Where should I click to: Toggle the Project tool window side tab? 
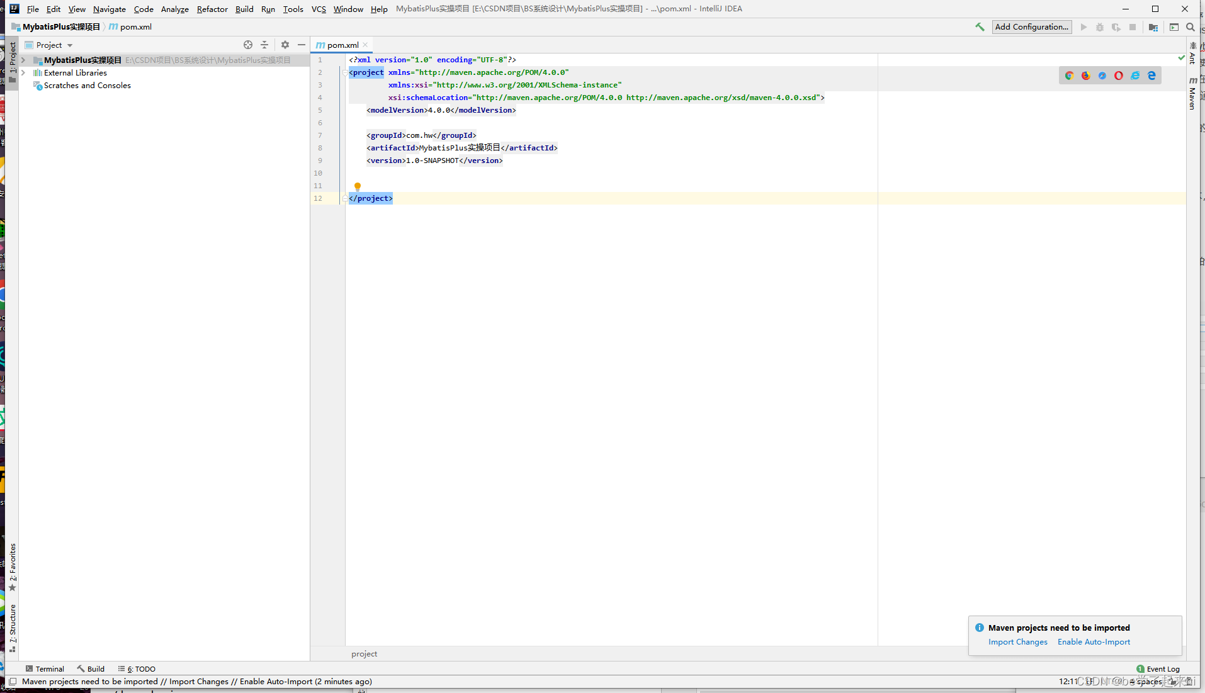pyautogui.click(x=13, y=62)
